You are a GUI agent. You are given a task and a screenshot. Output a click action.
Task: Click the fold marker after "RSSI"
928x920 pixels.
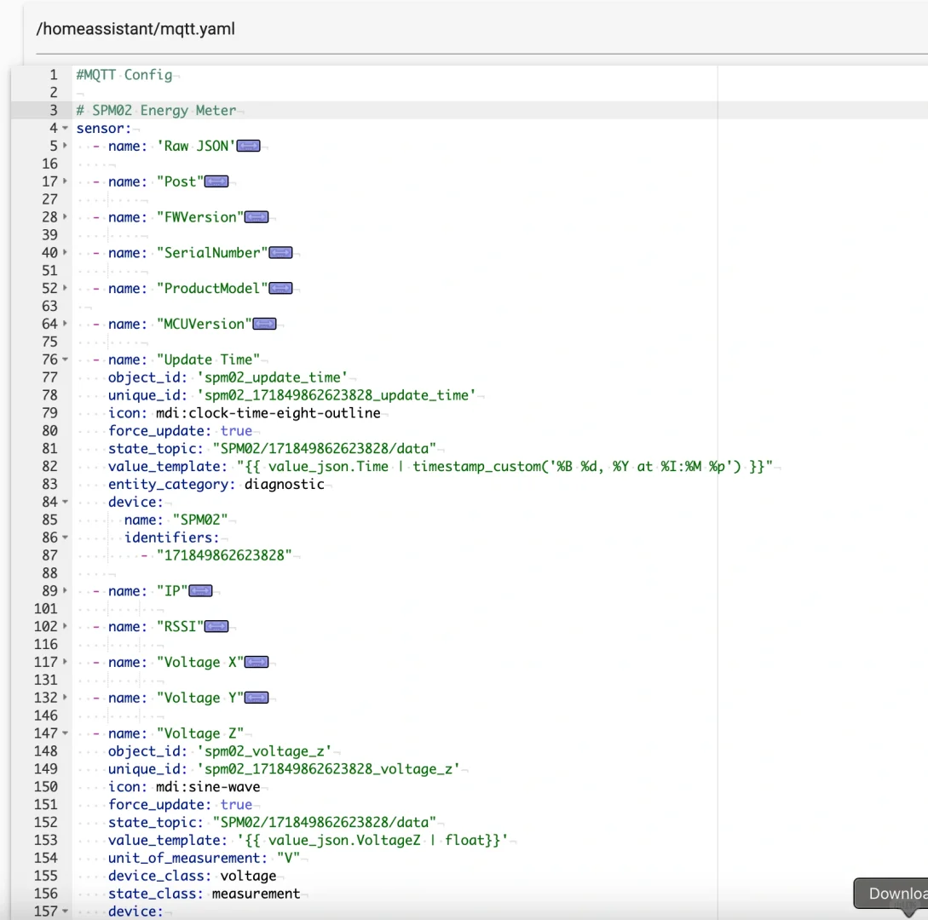(x=216, y=627)
